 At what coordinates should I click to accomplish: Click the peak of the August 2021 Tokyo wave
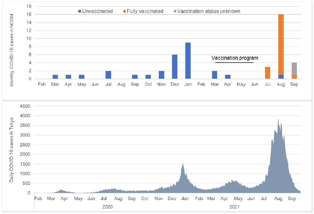[279, 120]
